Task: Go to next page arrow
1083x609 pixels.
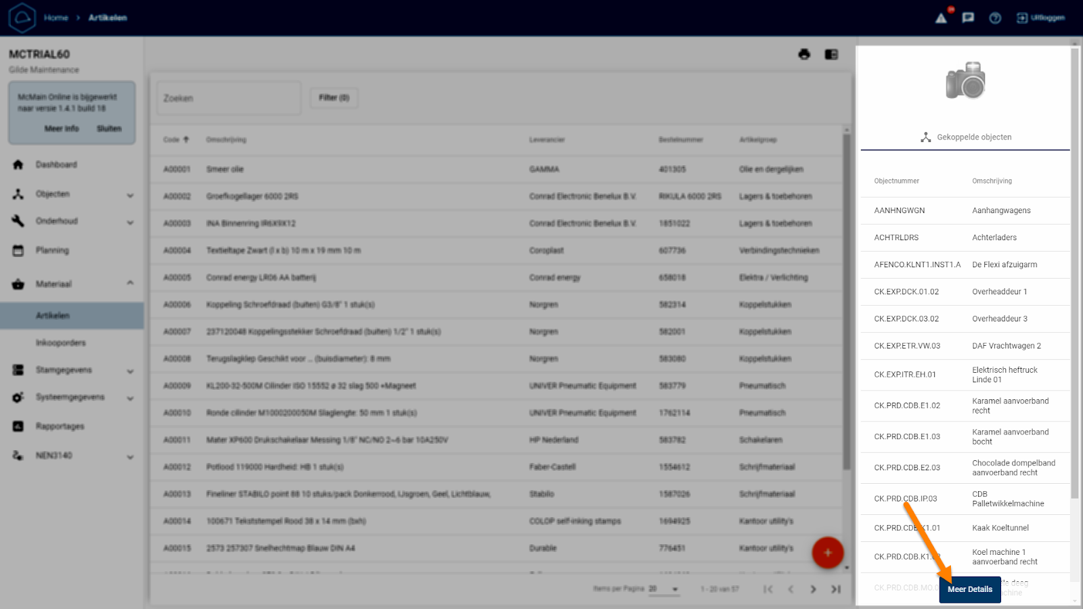Action: tap(813, 589)
